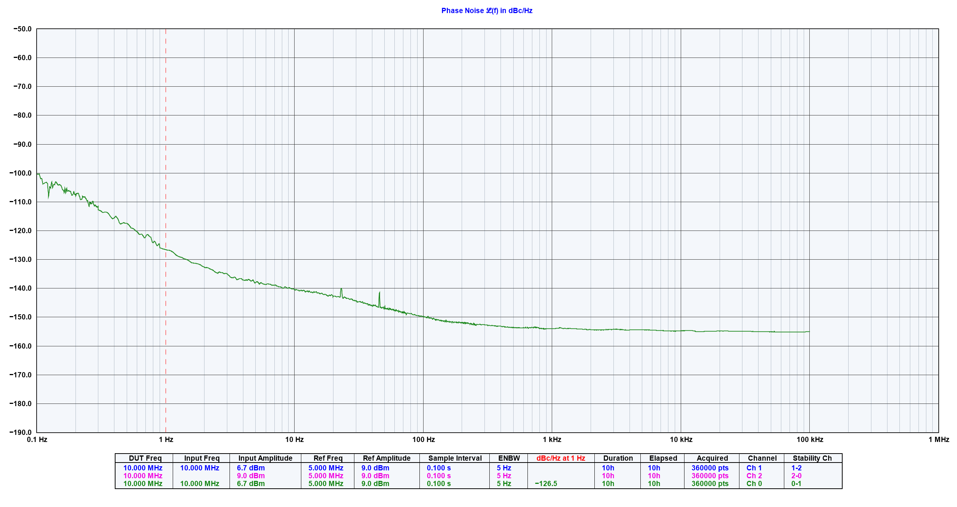The width and height of the screenshot is (957, 507).
Task: Click the 'Ref Amplitude' column header
Action: [x=387, y=458]
